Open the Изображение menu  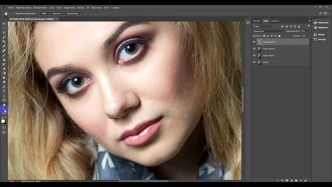pyautogui.click(x=40, y=8)
